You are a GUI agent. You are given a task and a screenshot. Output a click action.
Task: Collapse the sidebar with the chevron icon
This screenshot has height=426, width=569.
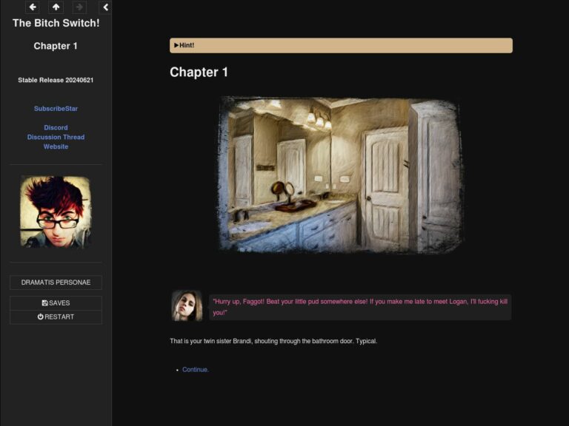105,7
